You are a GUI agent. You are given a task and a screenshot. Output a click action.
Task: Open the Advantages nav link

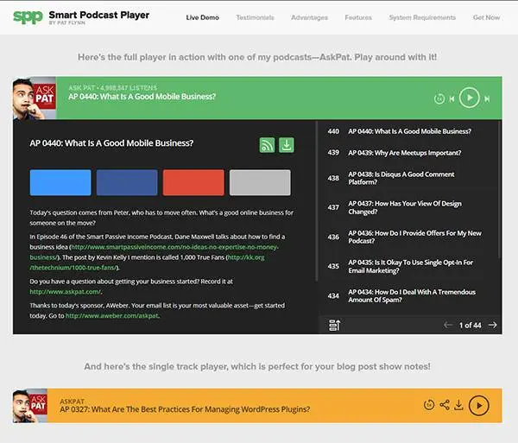pyautogui.click(x=309, y=17)
